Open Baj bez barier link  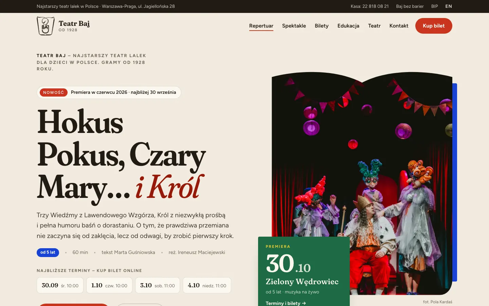pos(410,6)
